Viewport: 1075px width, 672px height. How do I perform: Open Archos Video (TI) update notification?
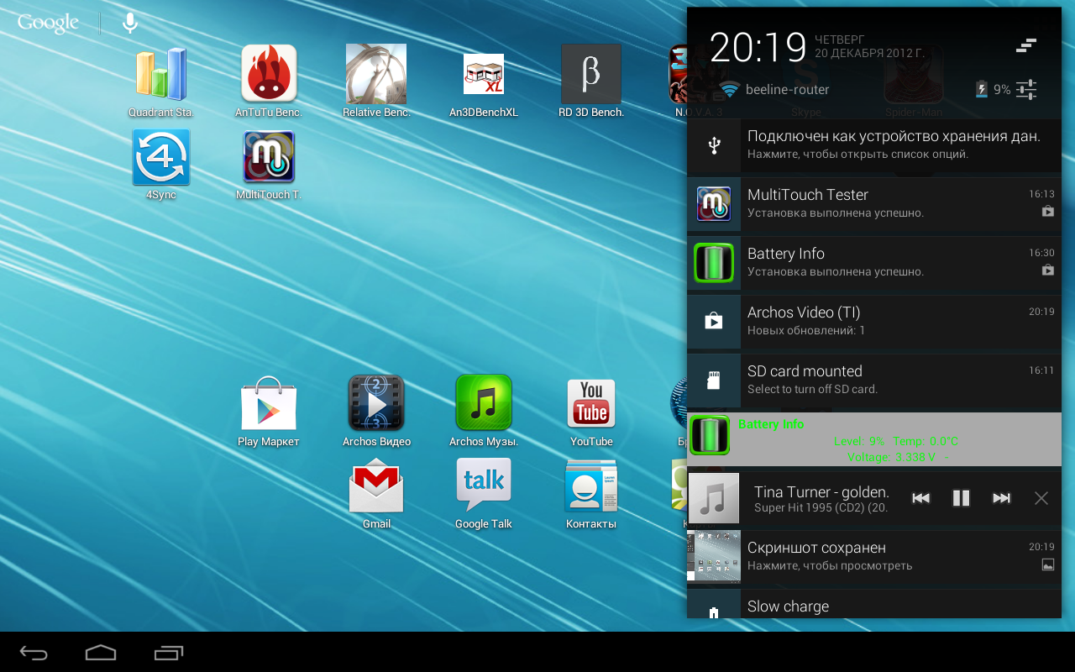874,323
